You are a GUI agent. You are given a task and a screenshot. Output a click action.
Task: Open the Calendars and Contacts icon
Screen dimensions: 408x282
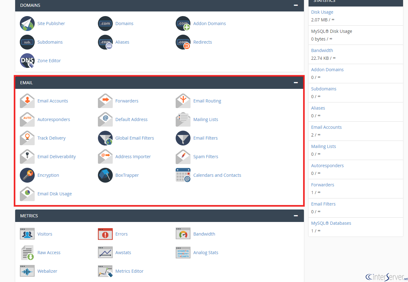(183, 175)
